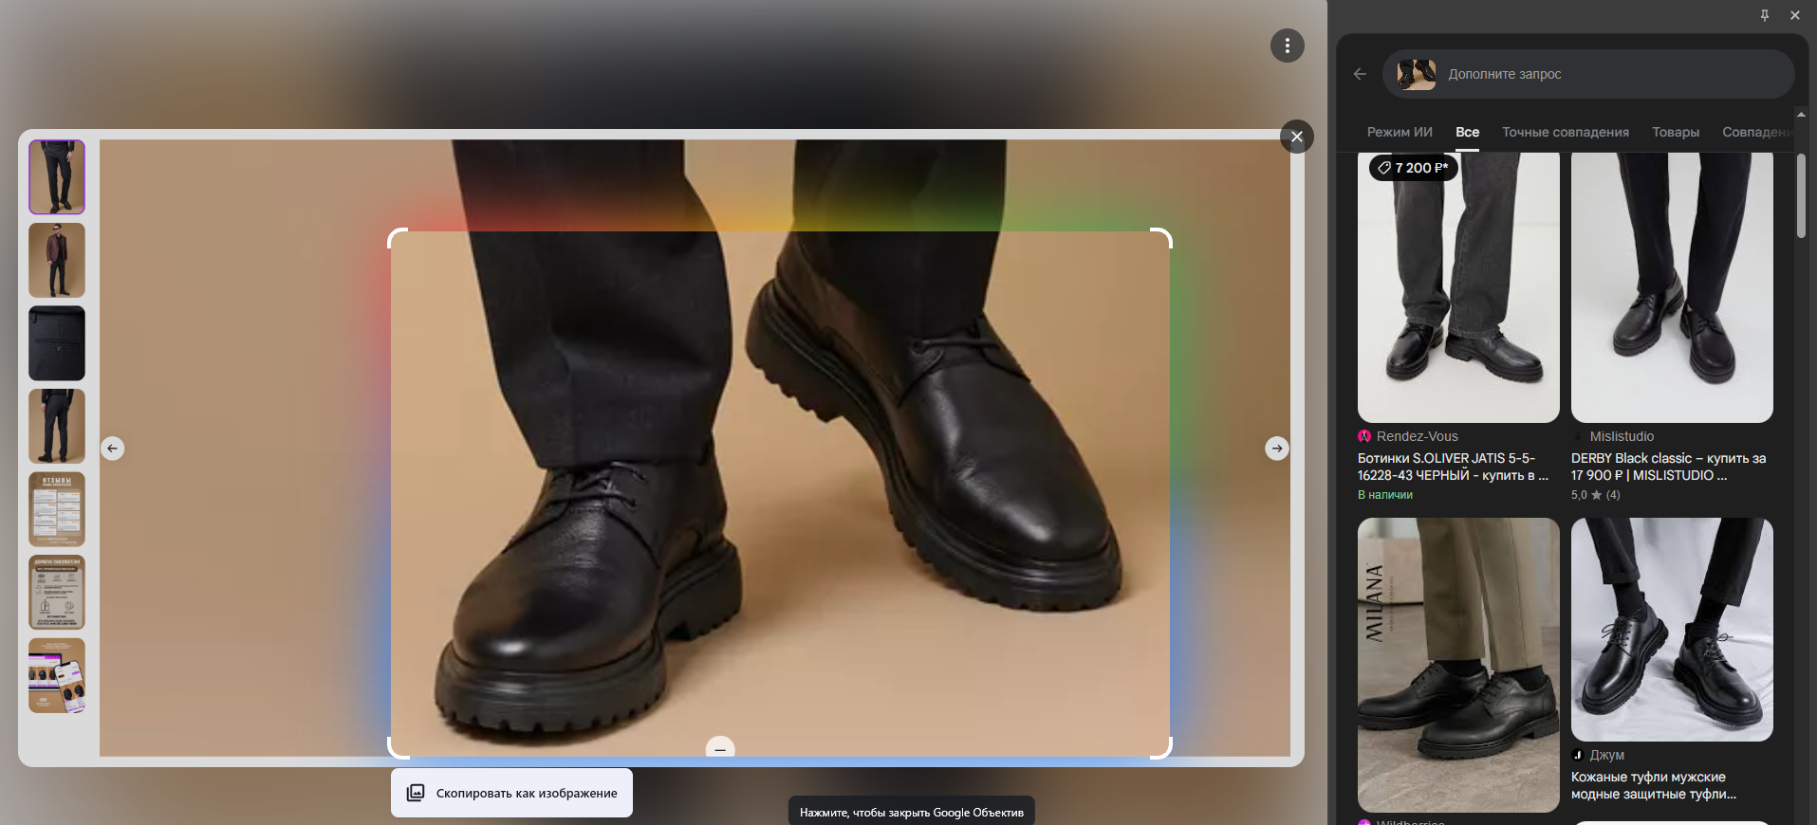The height and width of the screenshot is (825, 1817).
Task: Click the bottom-left corner handle of the selection
Action: [x=398, y=748]
